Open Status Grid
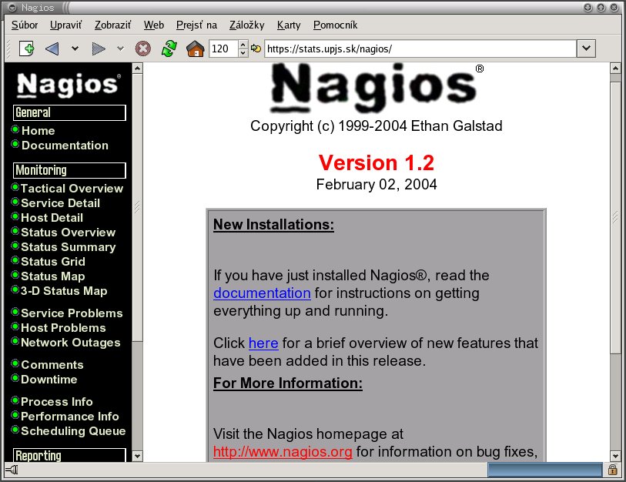Screen dimensions: 626x482 tap(53, 262)
